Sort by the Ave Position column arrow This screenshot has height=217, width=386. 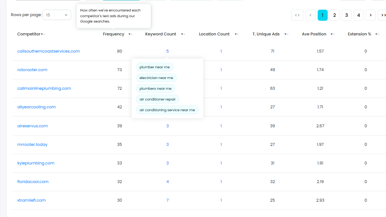pyautogui.click(x=332, y=34)
